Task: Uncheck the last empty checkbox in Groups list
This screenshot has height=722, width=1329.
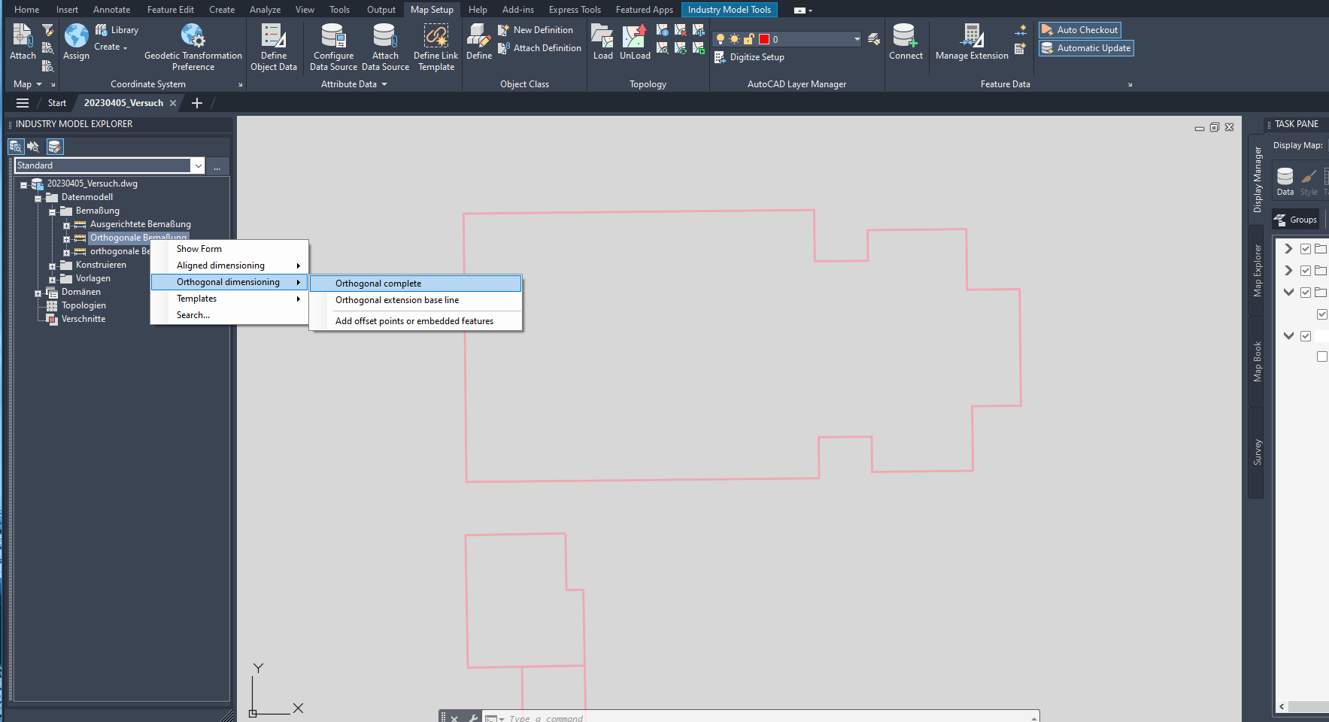Action: click(x=1321, y=356)
